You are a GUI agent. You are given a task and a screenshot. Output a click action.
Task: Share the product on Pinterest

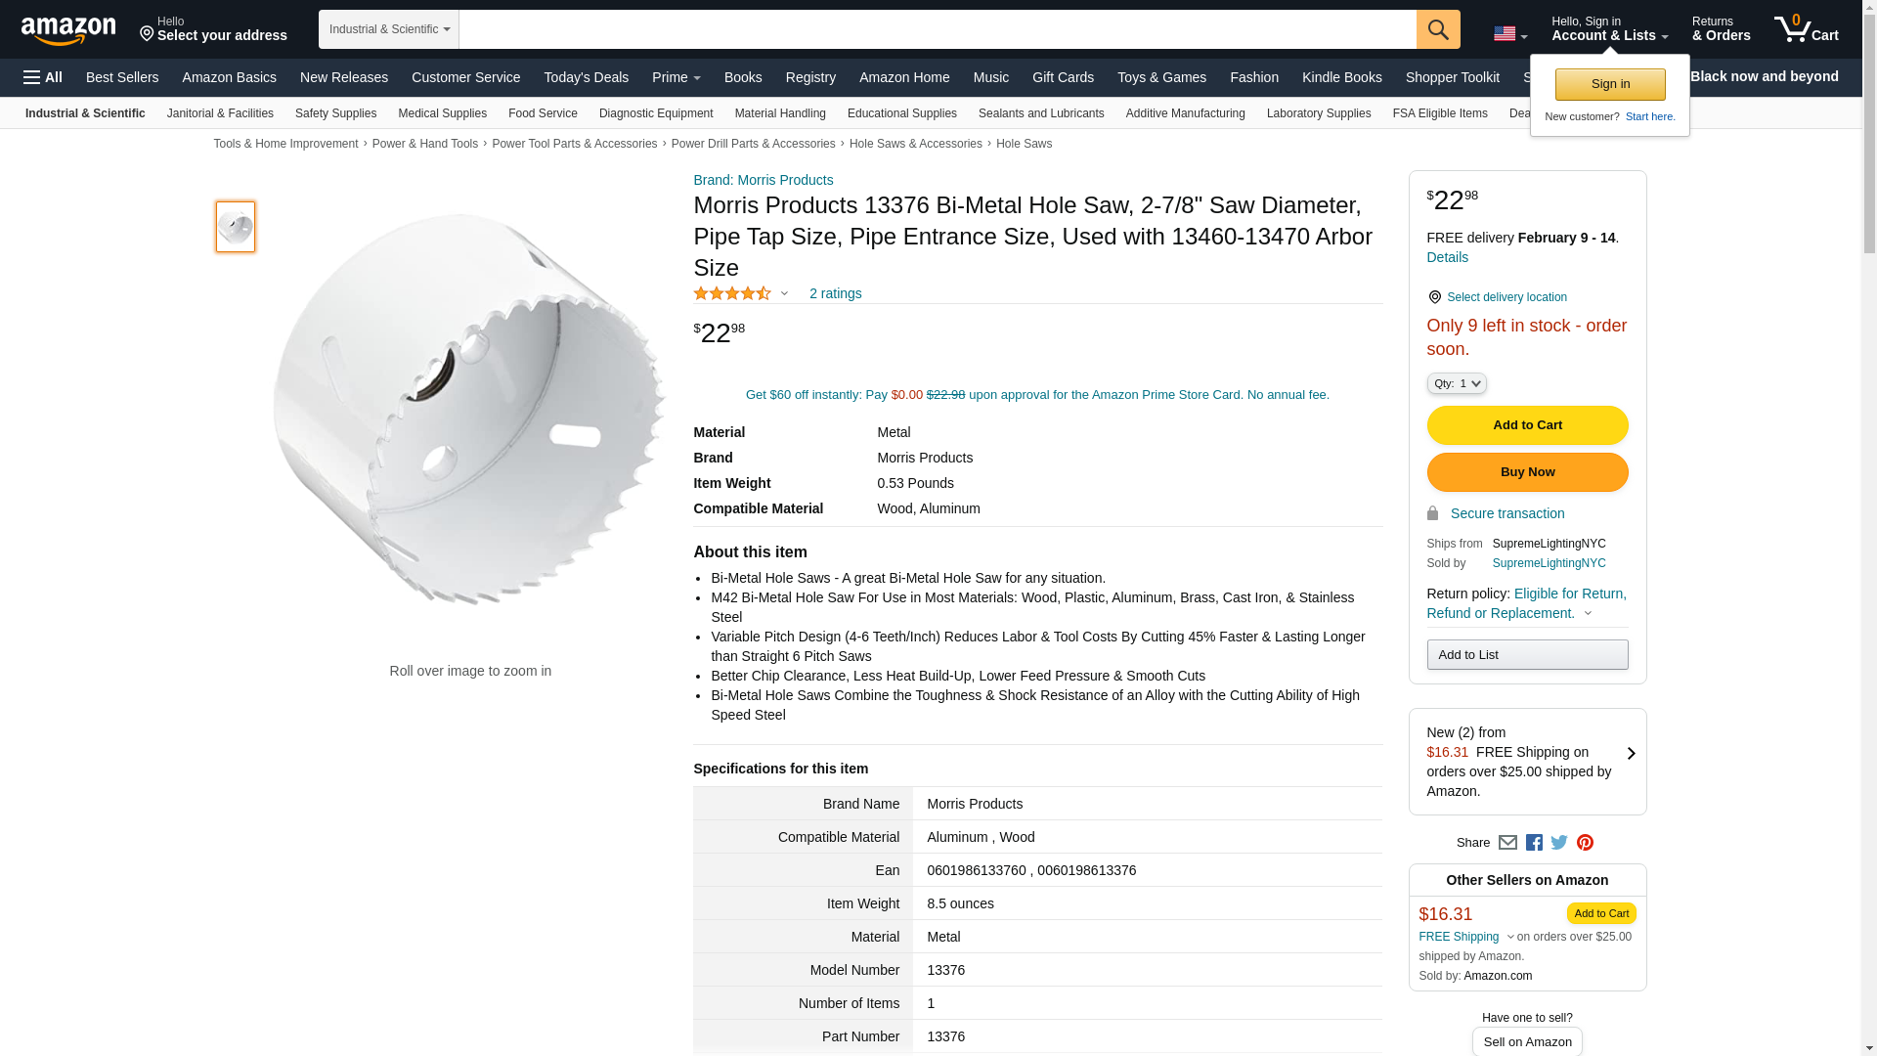point(1585,843)
